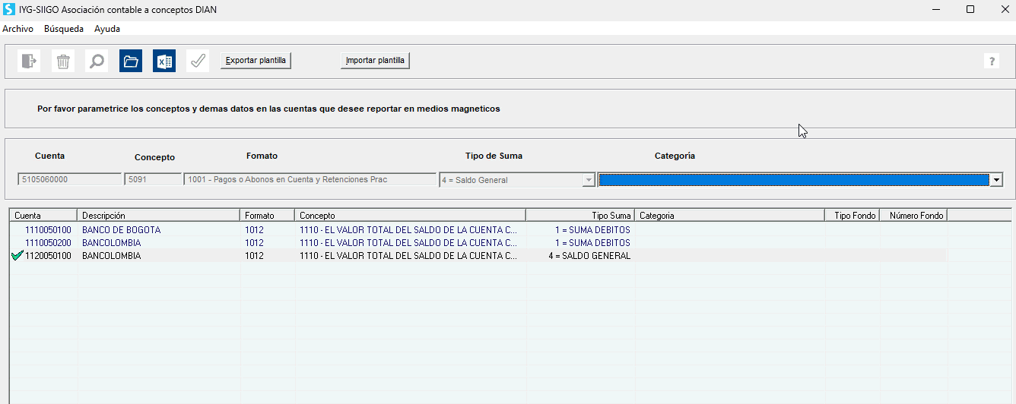Click BANCO DE BOGOTA description cell

pyautogui.click(x=121, y=230)
